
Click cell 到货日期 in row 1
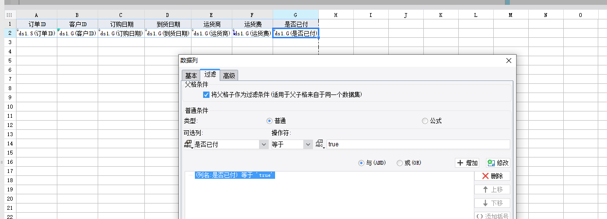click(168, 24)
